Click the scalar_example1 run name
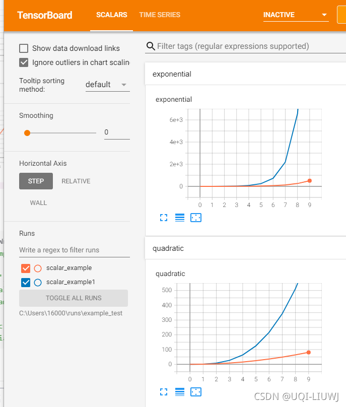Viewport: 346px width, 407px height. pyautogui.click(x=71, y=282)
